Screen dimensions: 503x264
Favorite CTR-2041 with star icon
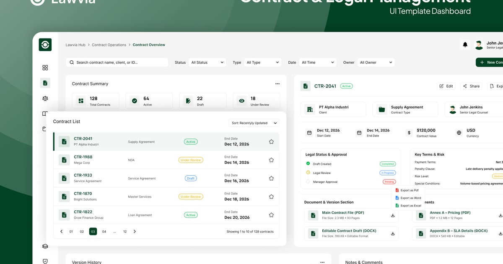tap(271, 142)
